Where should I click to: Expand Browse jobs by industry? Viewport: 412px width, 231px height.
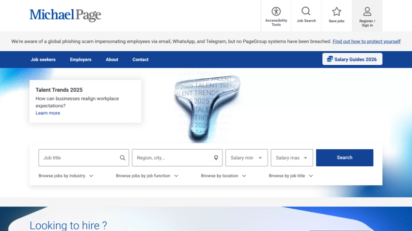tap(66, 176)
